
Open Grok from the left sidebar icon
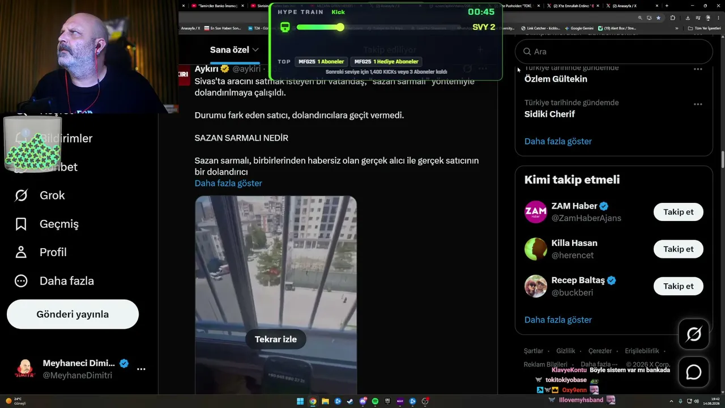tap(21, 195)
